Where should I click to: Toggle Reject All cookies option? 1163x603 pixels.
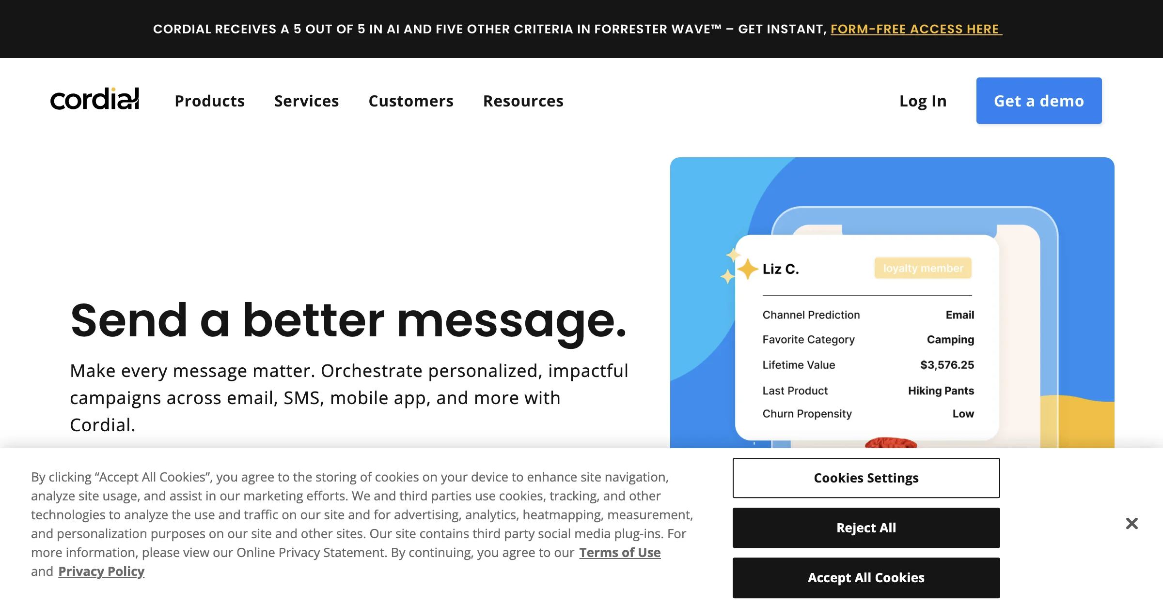(866, 527)
